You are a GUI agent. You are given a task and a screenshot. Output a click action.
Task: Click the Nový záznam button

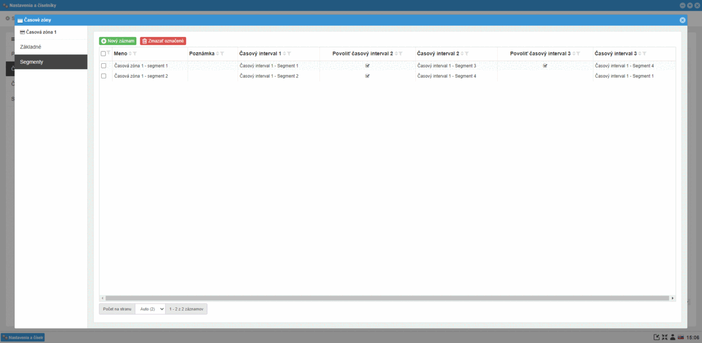(x=118, y=41)
